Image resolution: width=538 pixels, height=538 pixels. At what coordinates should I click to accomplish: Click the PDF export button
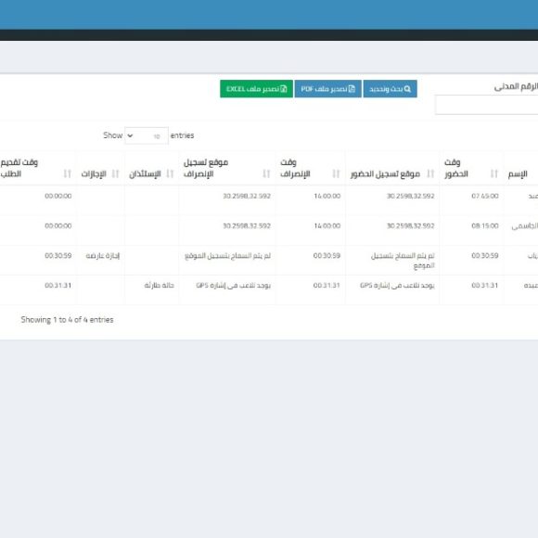327,89
